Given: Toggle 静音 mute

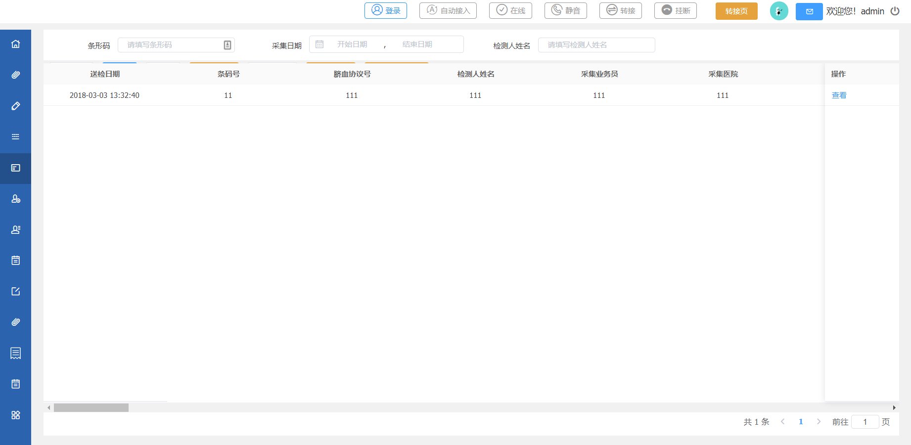Looking at the screenshot, I should 566,10.
